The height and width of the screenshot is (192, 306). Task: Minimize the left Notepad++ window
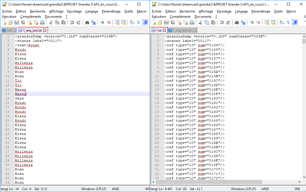point(126,4)
